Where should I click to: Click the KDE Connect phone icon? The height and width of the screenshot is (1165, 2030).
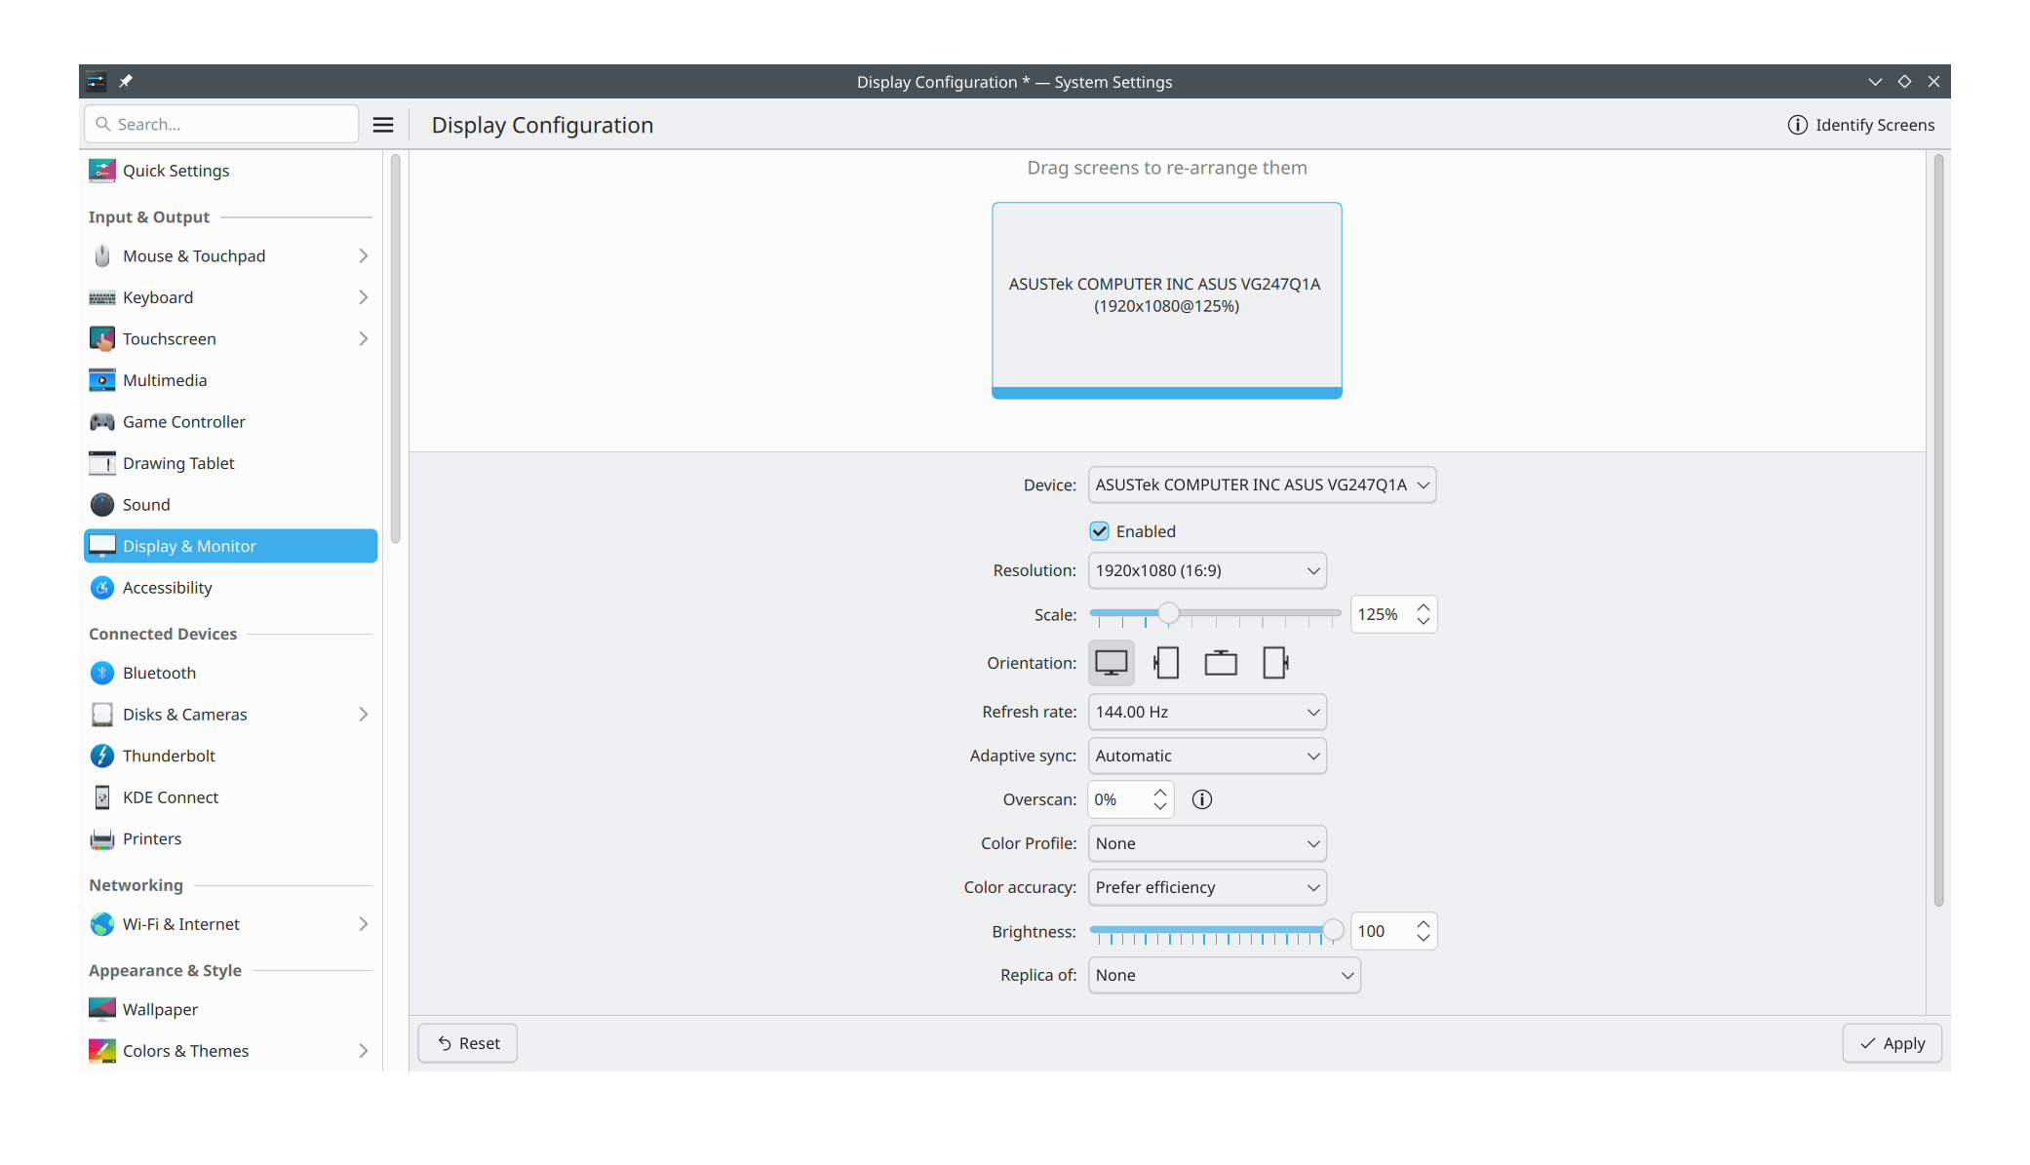[x=102, y=796]
